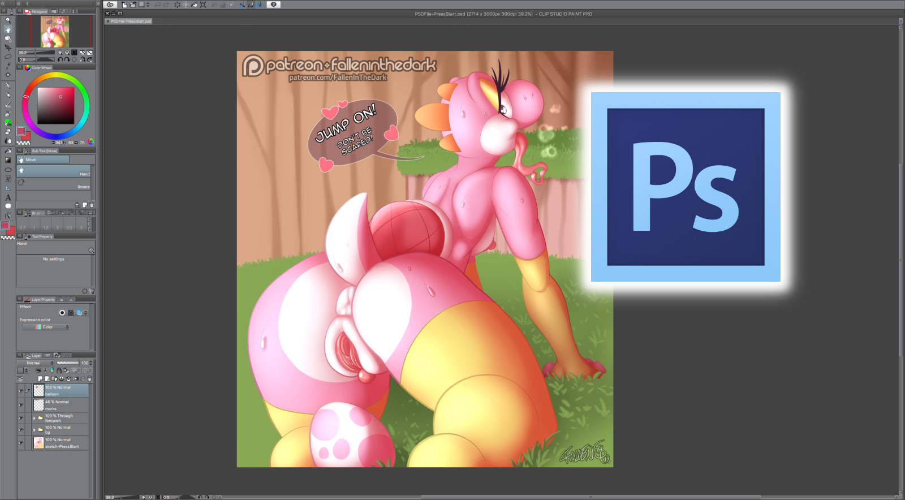905x500 pixels.
Task: Select the Eyedropper tool
Action: 8,66
